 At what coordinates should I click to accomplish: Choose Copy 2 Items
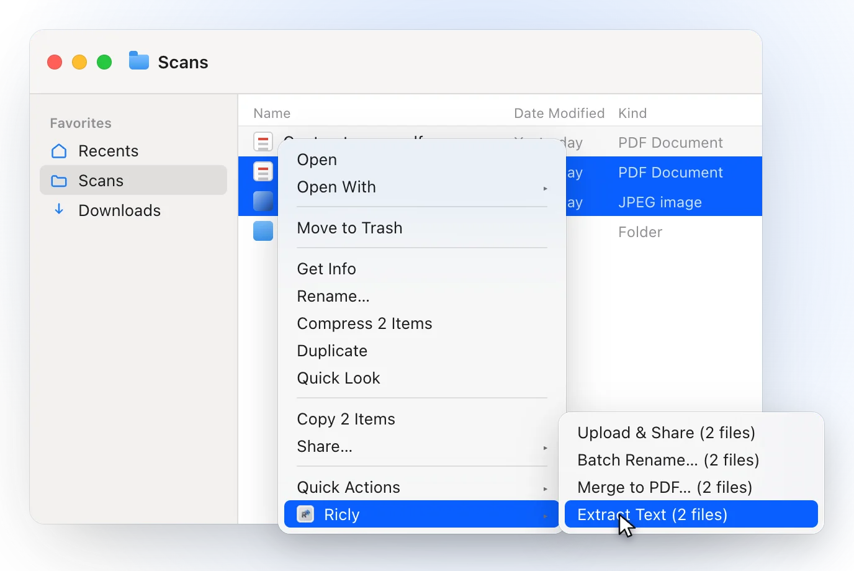(422, 419)
